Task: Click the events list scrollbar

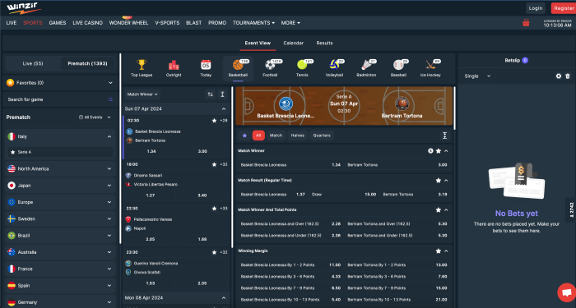Action: click(232, 167)
